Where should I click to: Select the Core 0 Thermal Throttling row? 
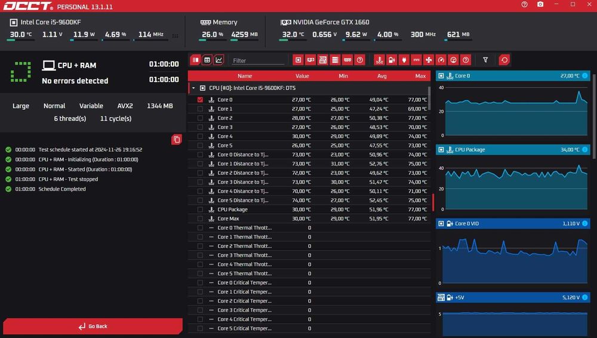click(x=309, y=228)
